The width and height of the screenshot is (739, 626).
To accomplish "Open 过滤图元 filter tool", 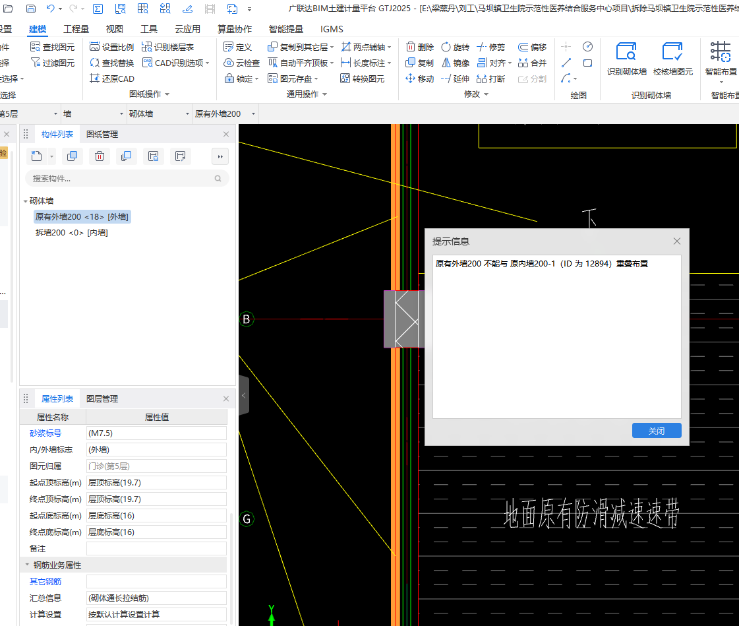I will point(52,63).
